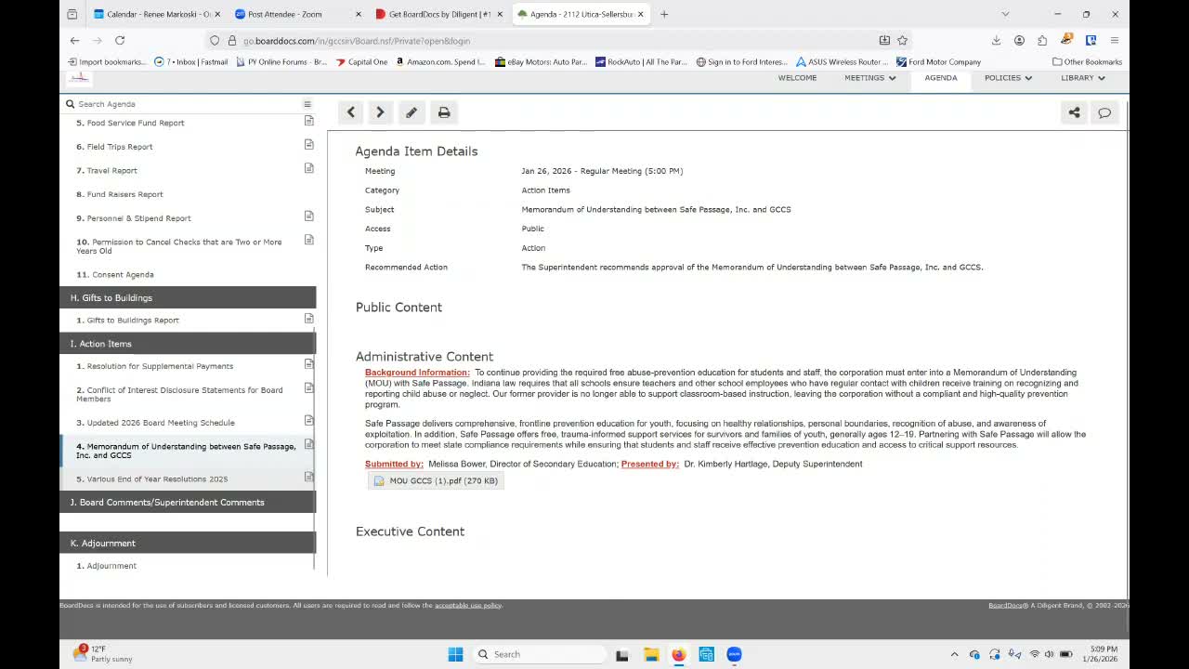
Task: Open Zoom from the taskbar
Action: [734, 654]
